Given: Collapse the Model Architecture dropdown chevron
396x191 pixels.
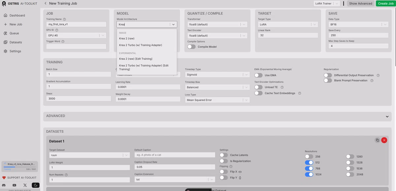Looking at the screenshot, I should (x=173, y=24).
